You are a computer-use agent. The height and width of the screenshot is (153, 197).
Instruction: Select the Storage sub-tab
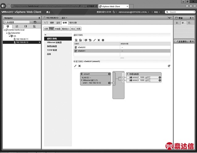pos(58,29)
